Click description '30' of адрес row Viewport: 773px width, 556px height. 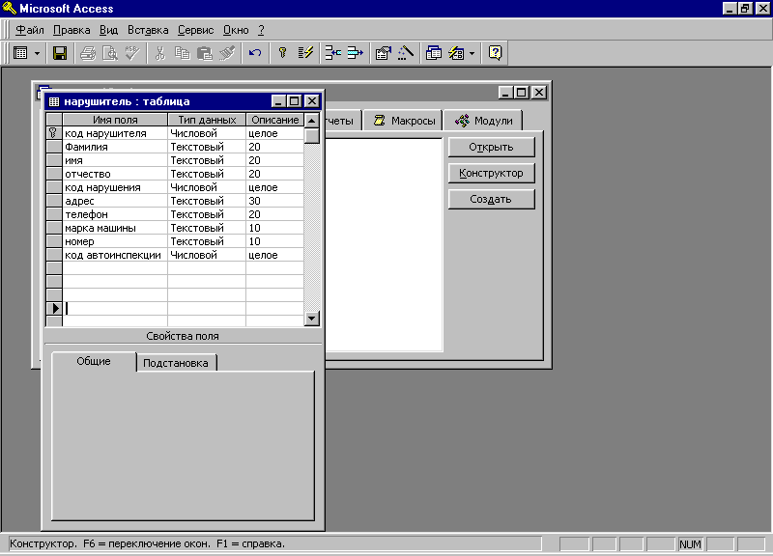tap(274, 201)
